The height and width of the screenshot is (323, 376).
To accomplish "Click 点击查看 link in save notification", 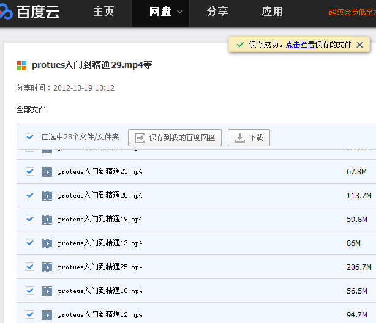I will (x=300, y=45).
